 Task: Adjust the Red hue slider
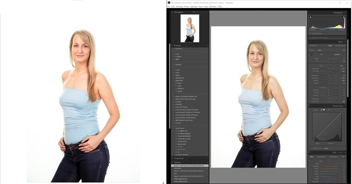[x=329, y=164]
